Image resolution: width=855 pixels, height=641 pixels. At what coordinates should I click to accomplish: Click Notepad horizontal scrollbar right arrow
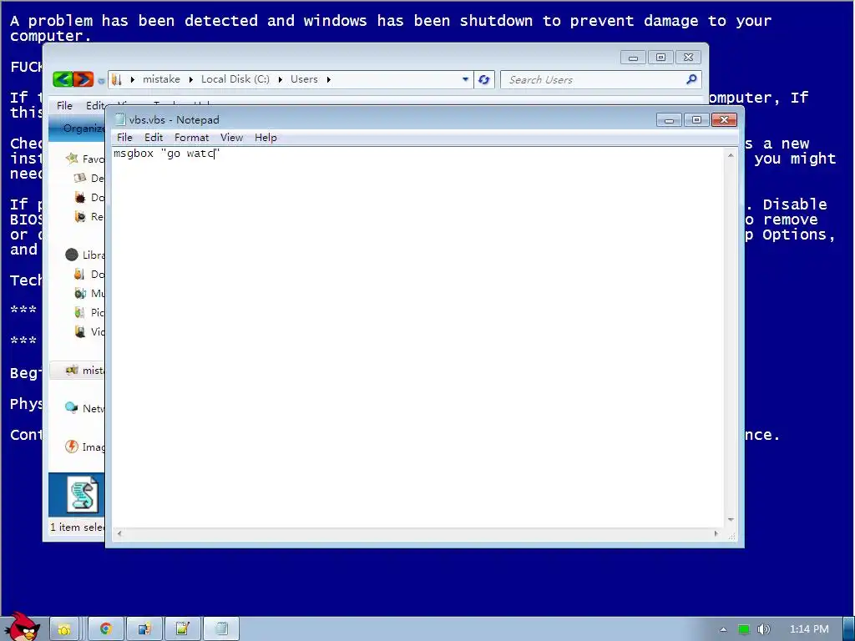[716, 533]
